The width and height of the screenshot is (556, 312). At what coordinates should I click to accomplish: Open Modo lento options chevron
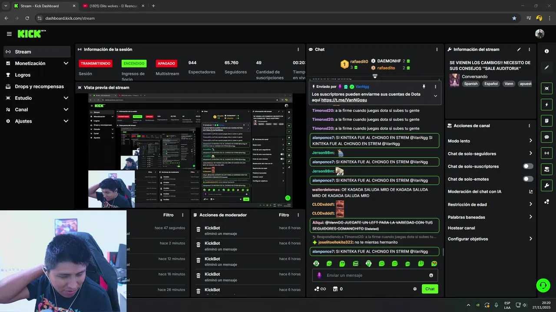pos(531,141)
